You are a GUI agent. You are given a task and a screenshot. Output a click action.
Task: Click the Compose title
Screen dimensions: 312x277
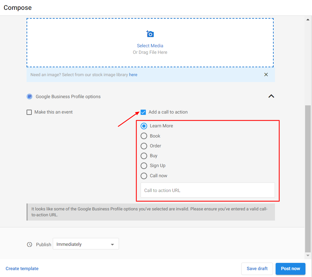pos(18,8)
